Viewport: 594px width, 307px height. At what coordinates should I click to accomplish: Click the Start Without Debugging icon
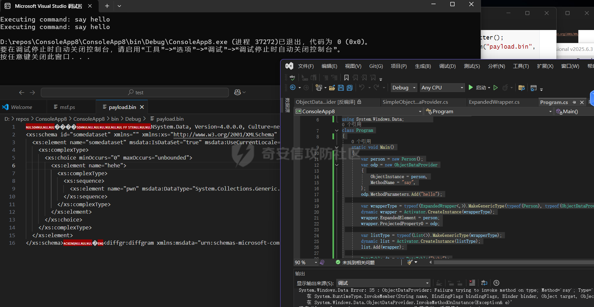click(495, 88)
